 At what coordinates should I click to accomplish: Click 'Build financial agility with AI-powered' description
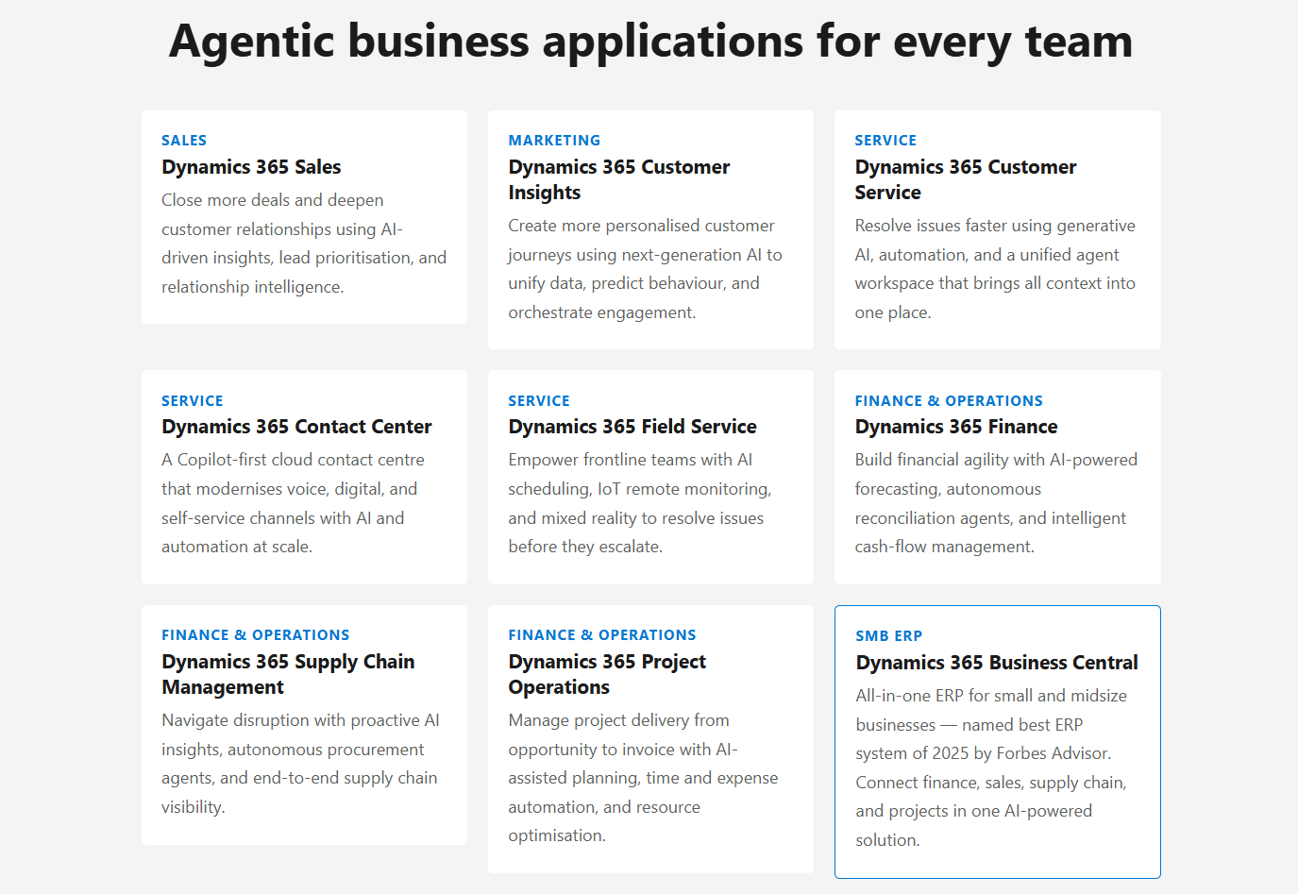pyautogui.click(x=996, y=503)
